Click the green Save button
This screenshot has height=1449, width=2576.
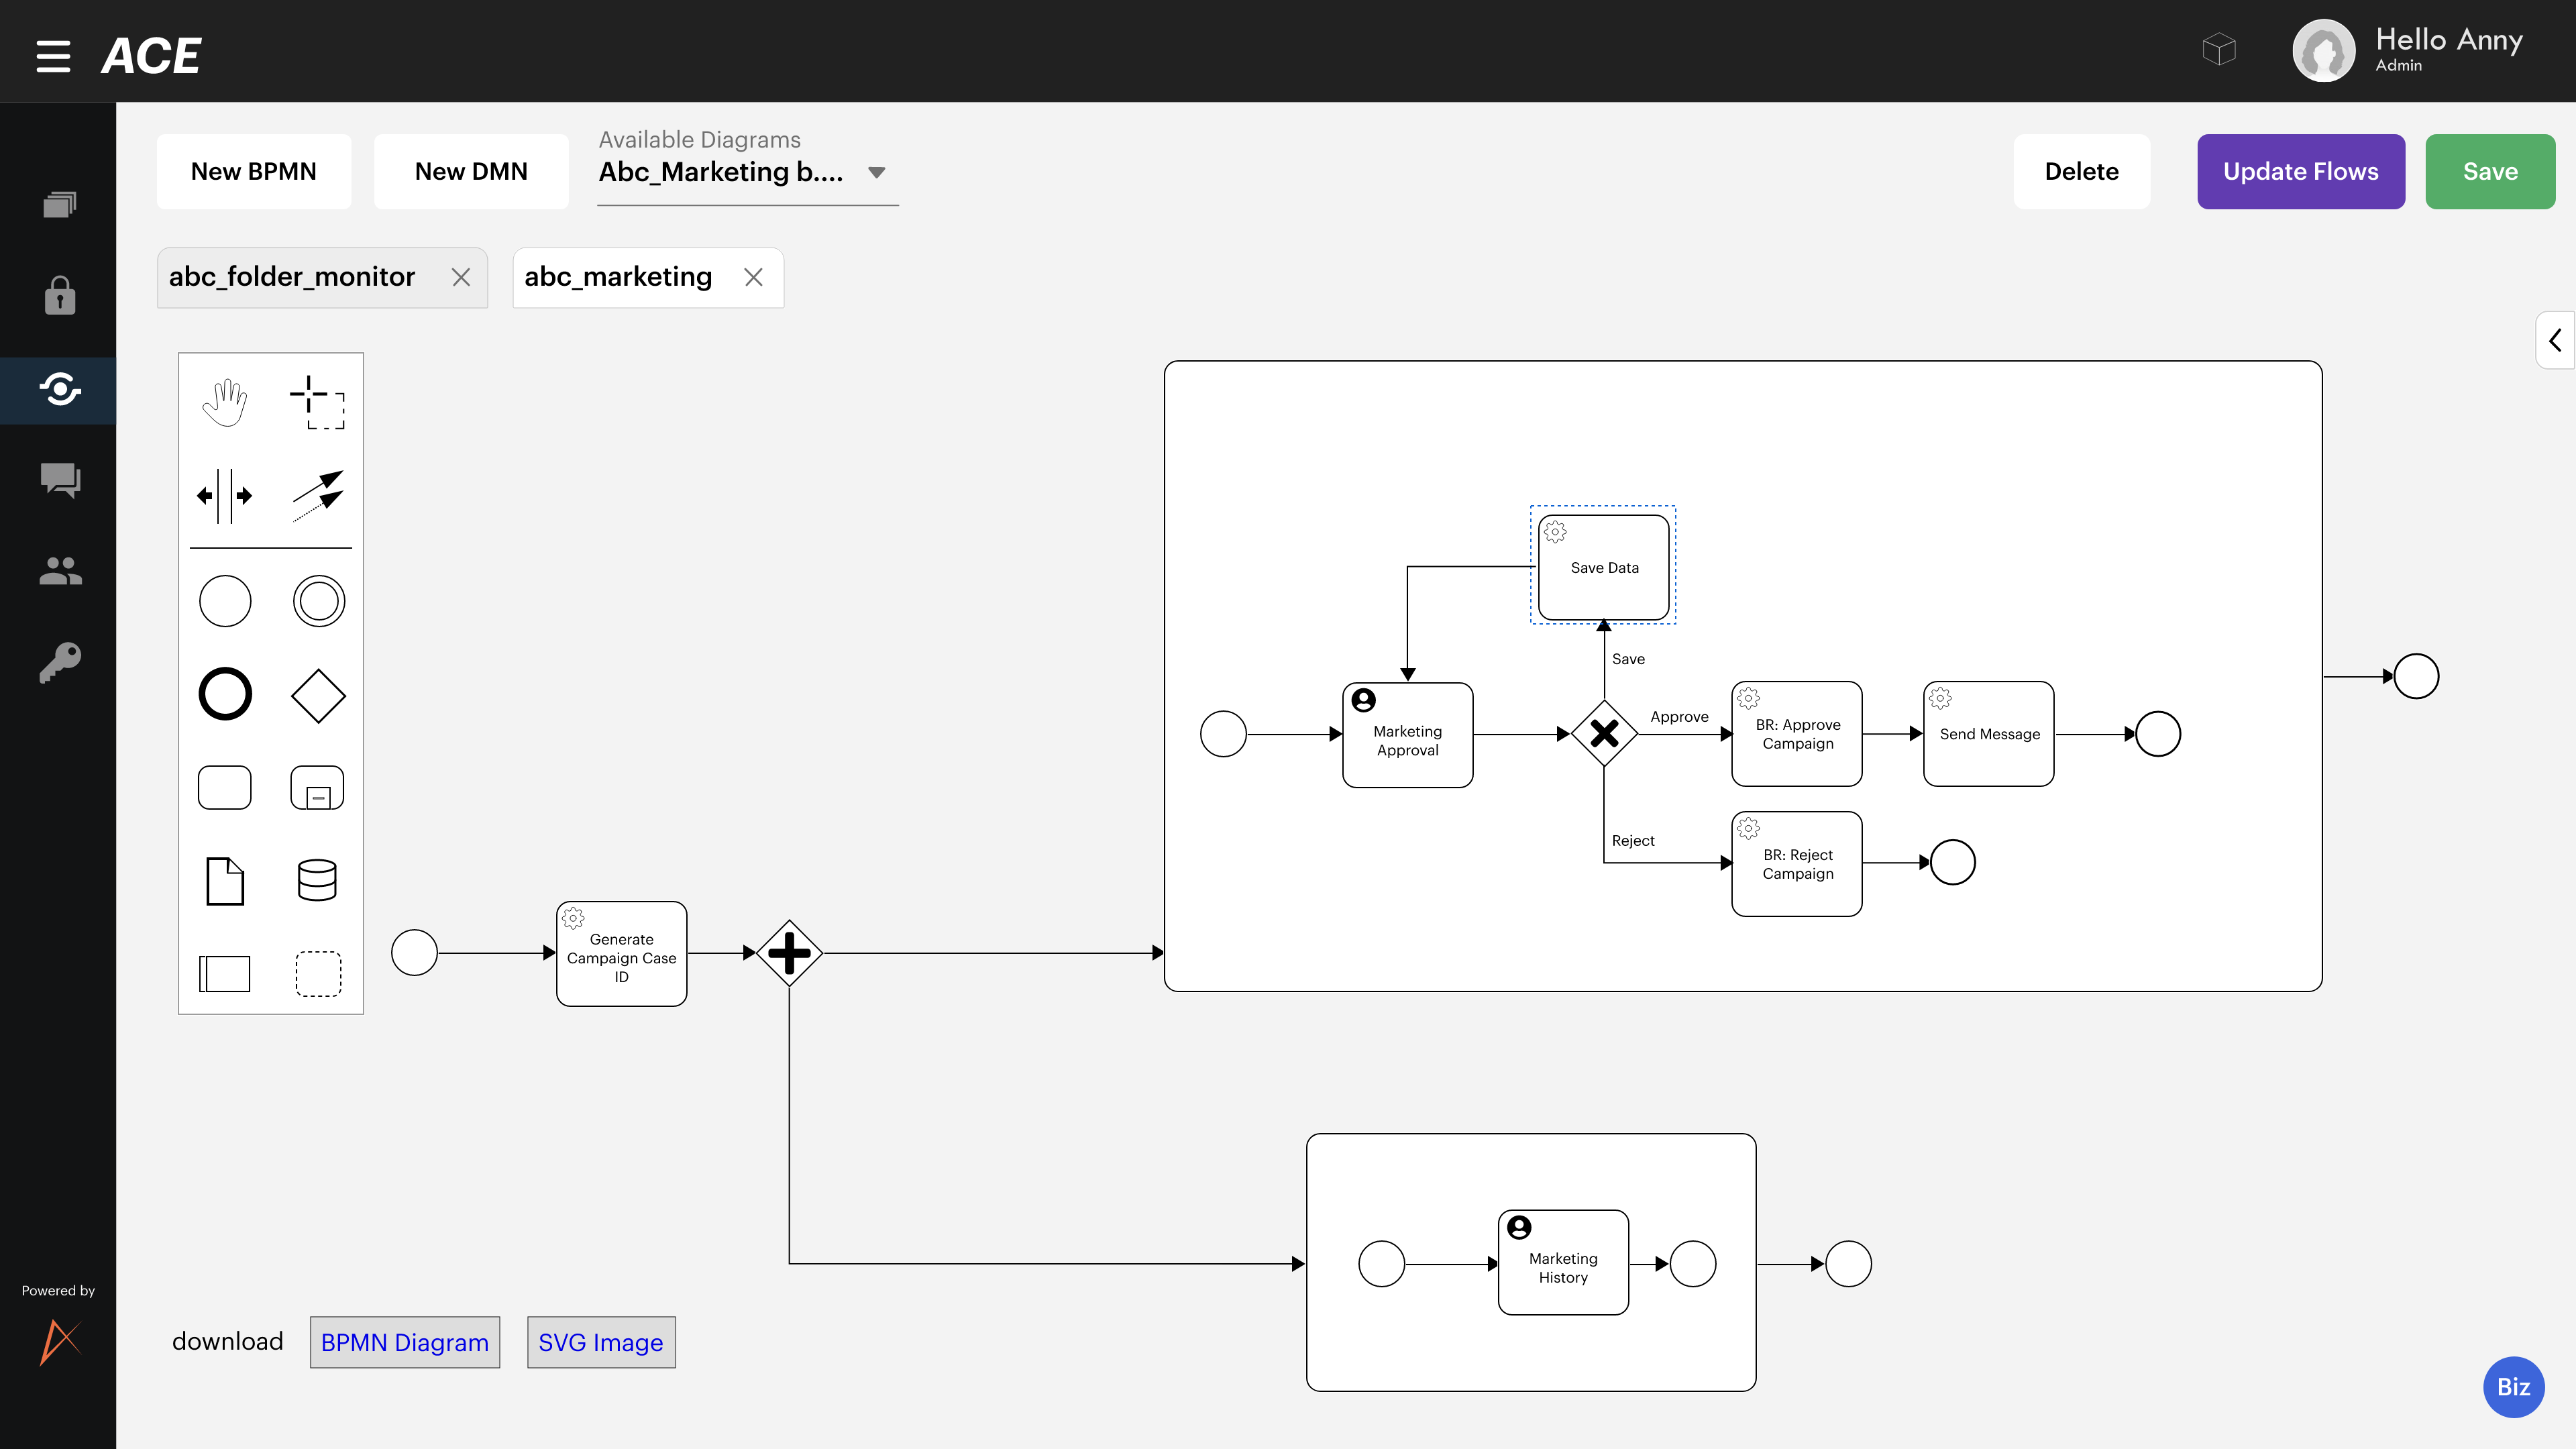pos(2489,172)
